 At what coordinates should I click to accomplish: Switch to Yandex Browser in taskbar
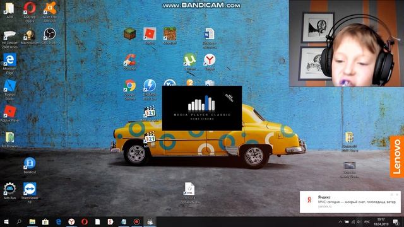[x=71, y=221]
